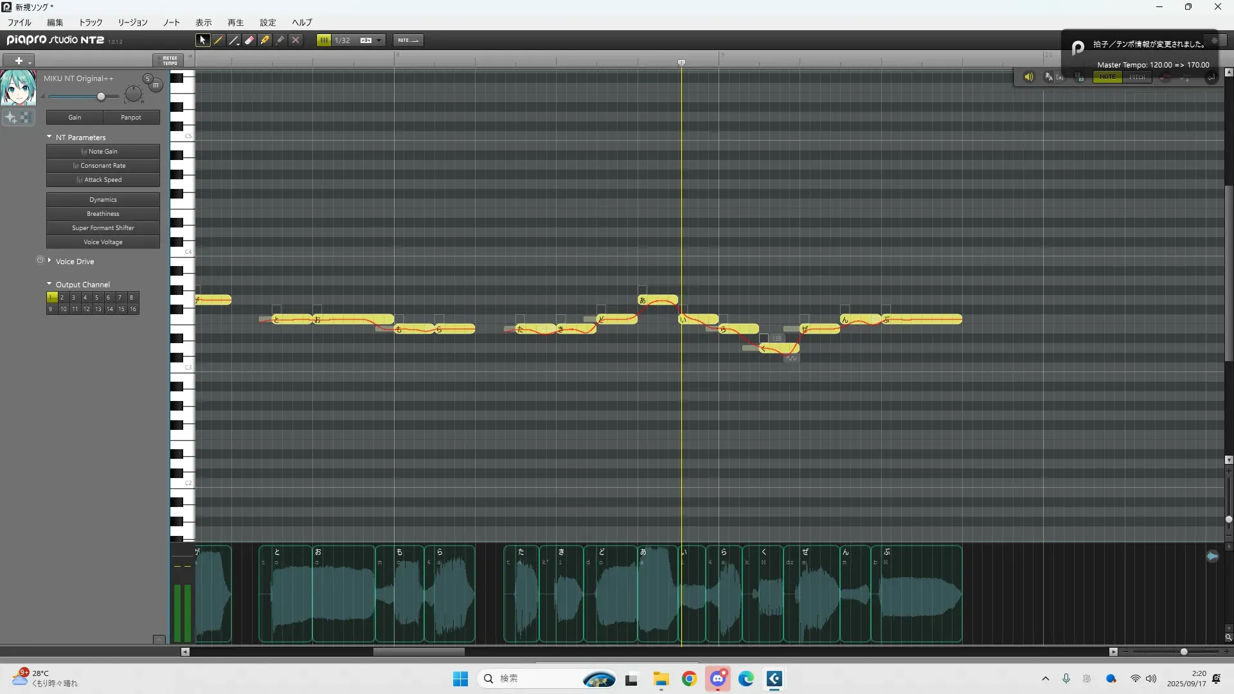
Task: Open the 1/32 quantize dropdown
Action: point(379,40)
